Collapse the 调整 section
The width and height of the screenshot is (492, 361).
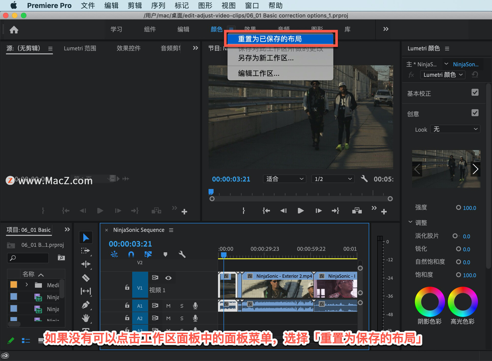tap(410, 222)
